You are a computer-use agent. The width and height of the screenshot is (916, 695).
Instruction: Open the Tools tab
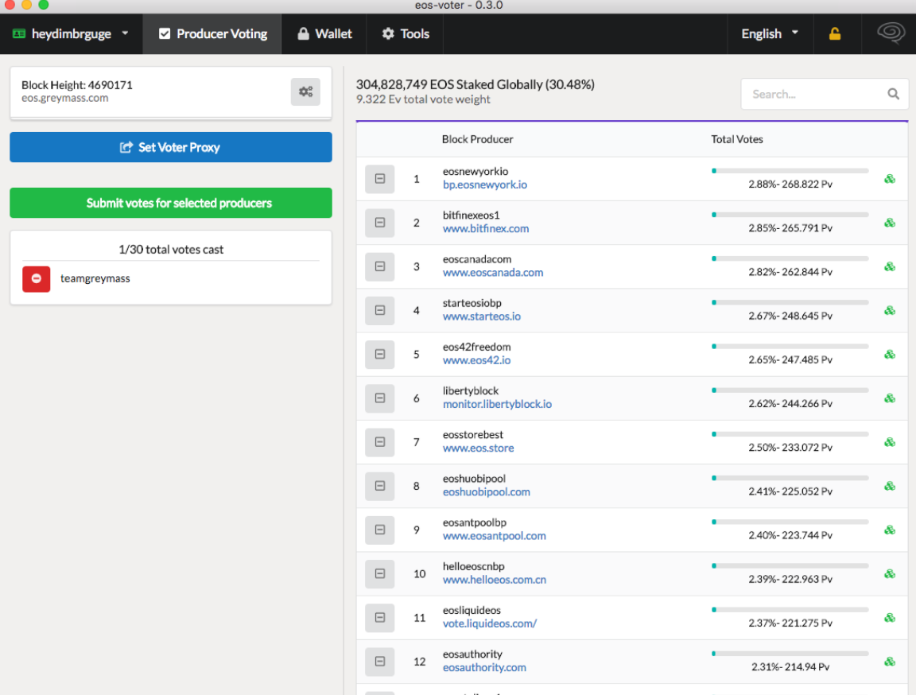(406, 34)
